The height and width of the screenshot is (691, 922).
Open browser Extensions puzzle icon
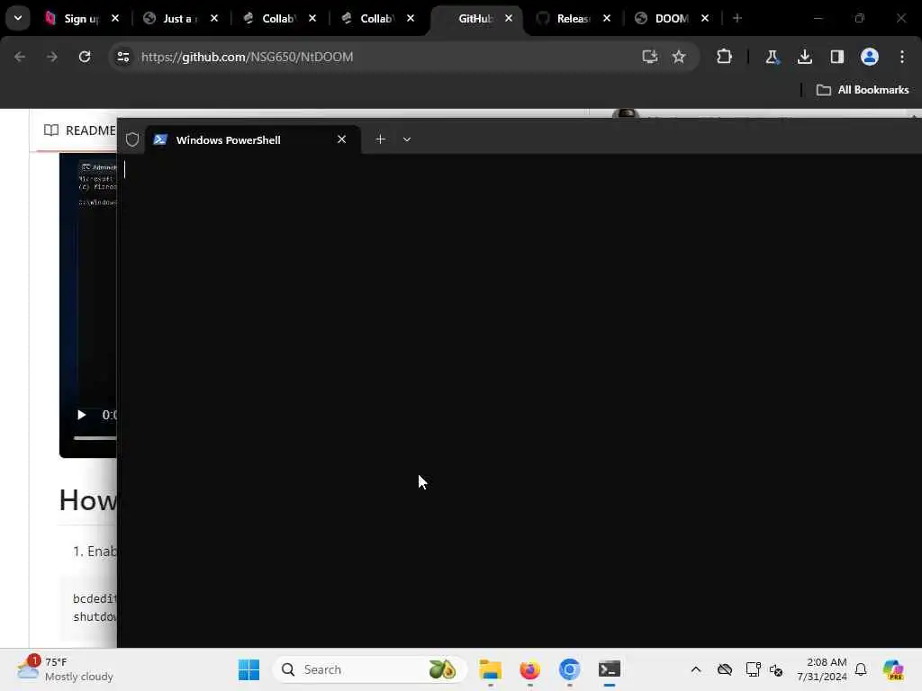[725, 57]
